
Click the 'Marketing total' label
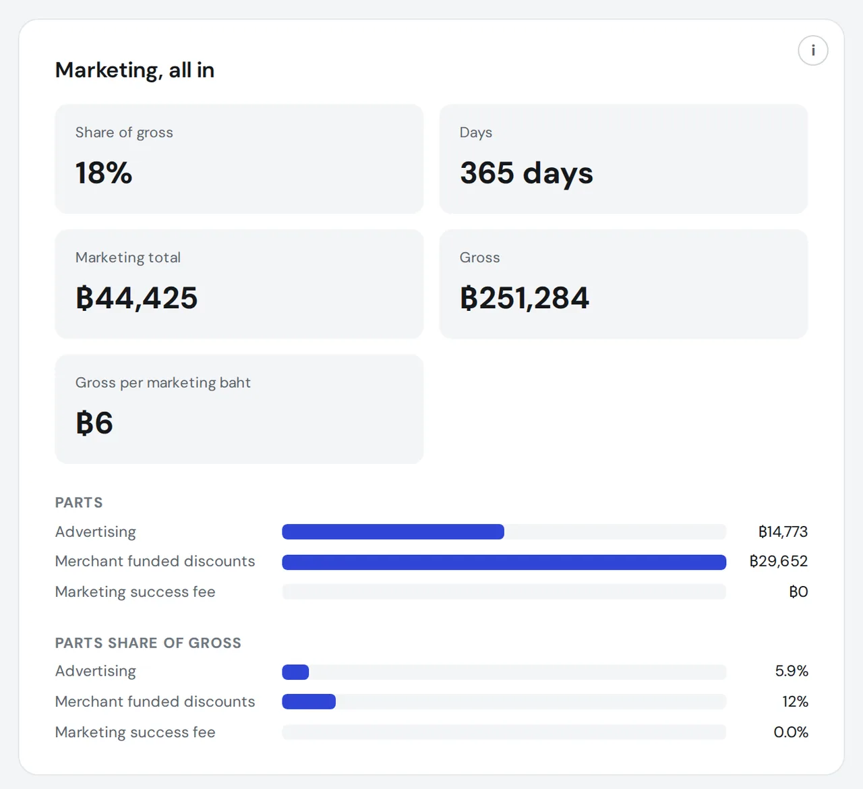(128, 258)
